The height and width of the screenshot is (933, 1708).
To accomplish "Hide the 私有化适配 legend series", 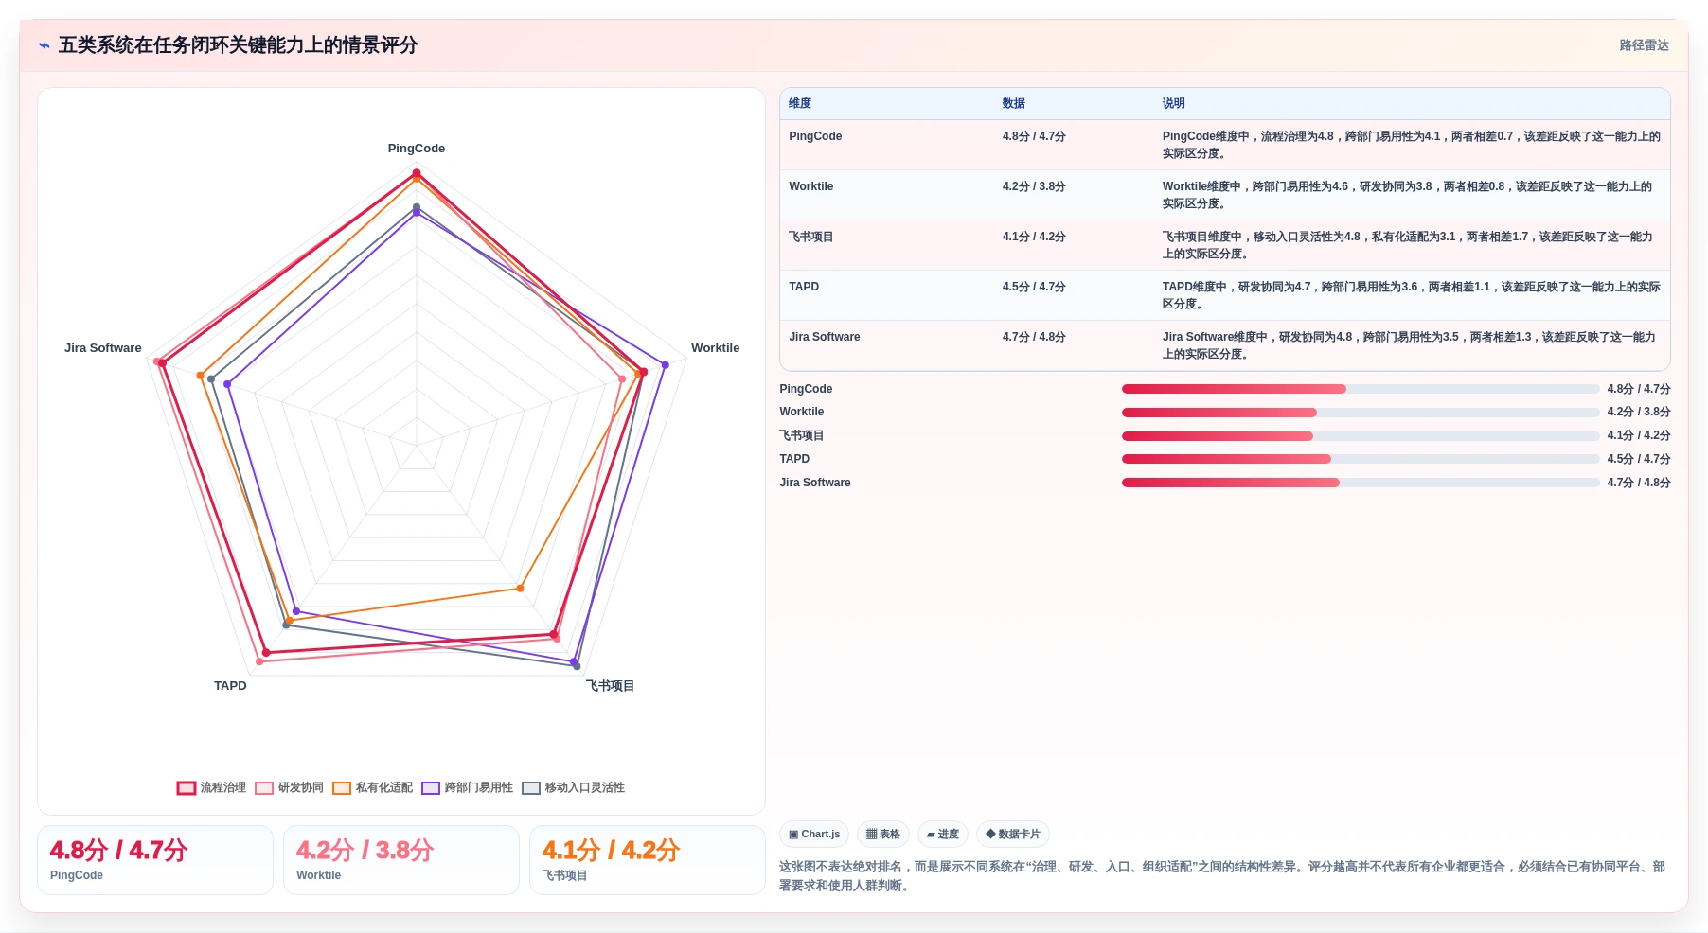I will pyautogui.click(x=373, y=787).
